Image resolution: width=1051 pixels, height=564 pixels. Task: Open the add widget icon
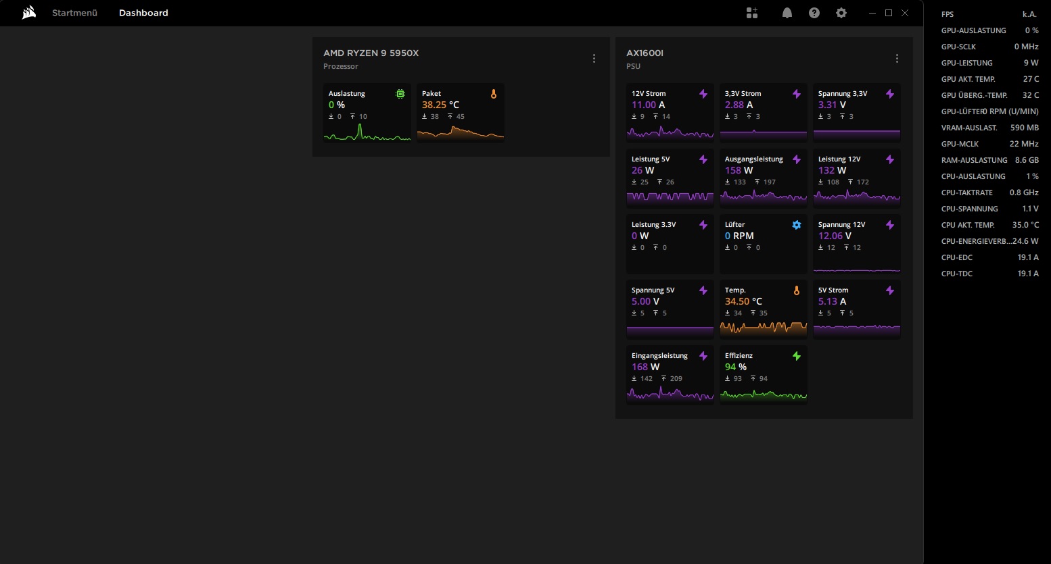coord(752,13)
